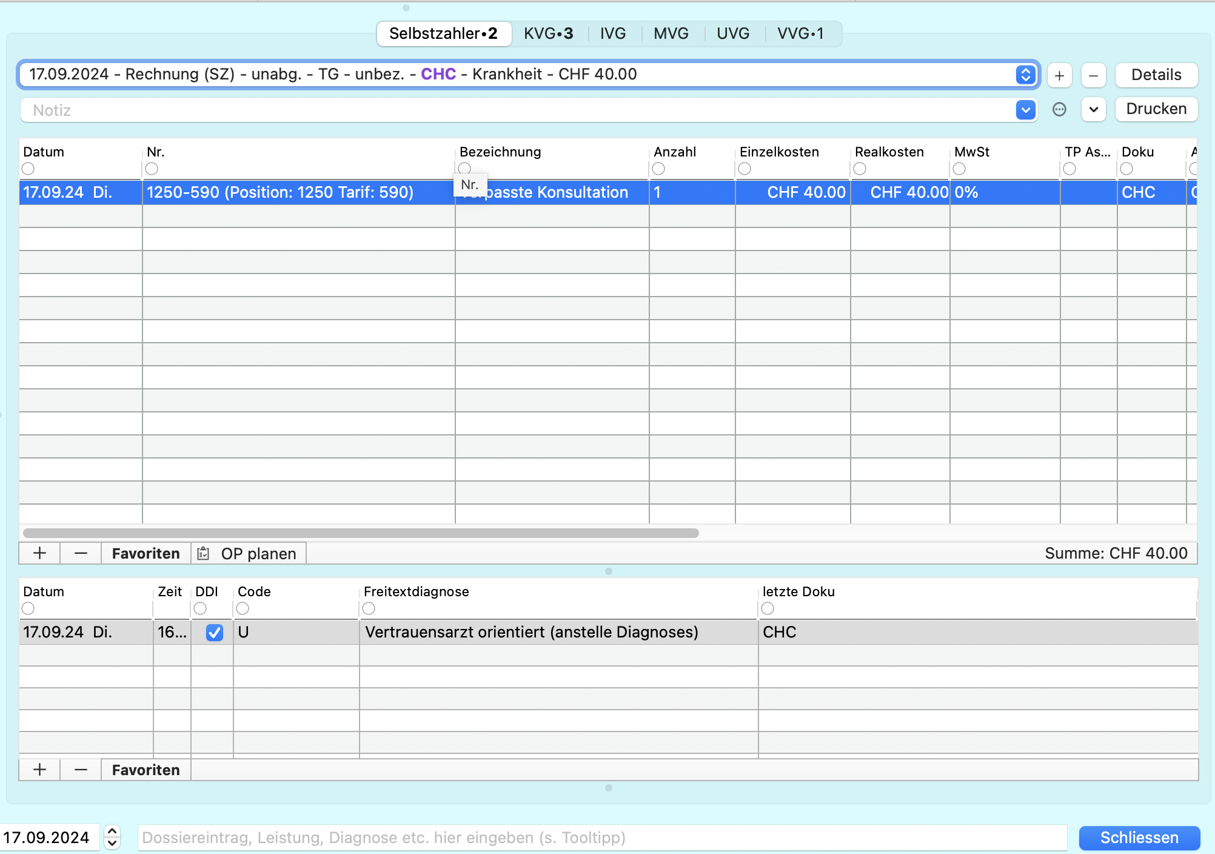Click the Summe: CHF 40.00 label

(x=1116, y=553)
